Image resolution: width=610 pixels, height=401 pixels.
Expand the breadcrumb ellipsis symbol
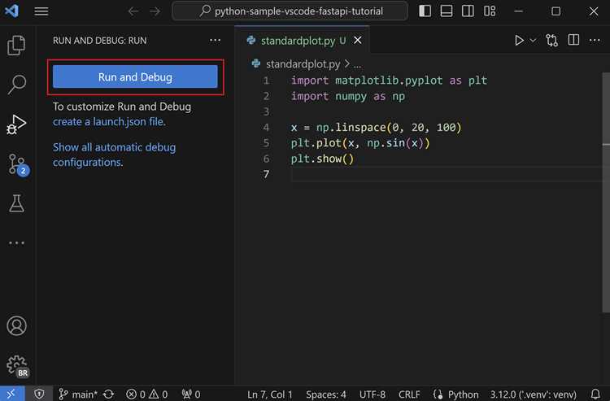point(357,64)
